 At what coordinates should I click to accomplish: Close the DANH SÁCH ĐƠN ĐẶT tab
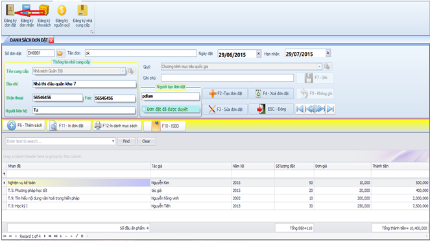click(51, 40)
